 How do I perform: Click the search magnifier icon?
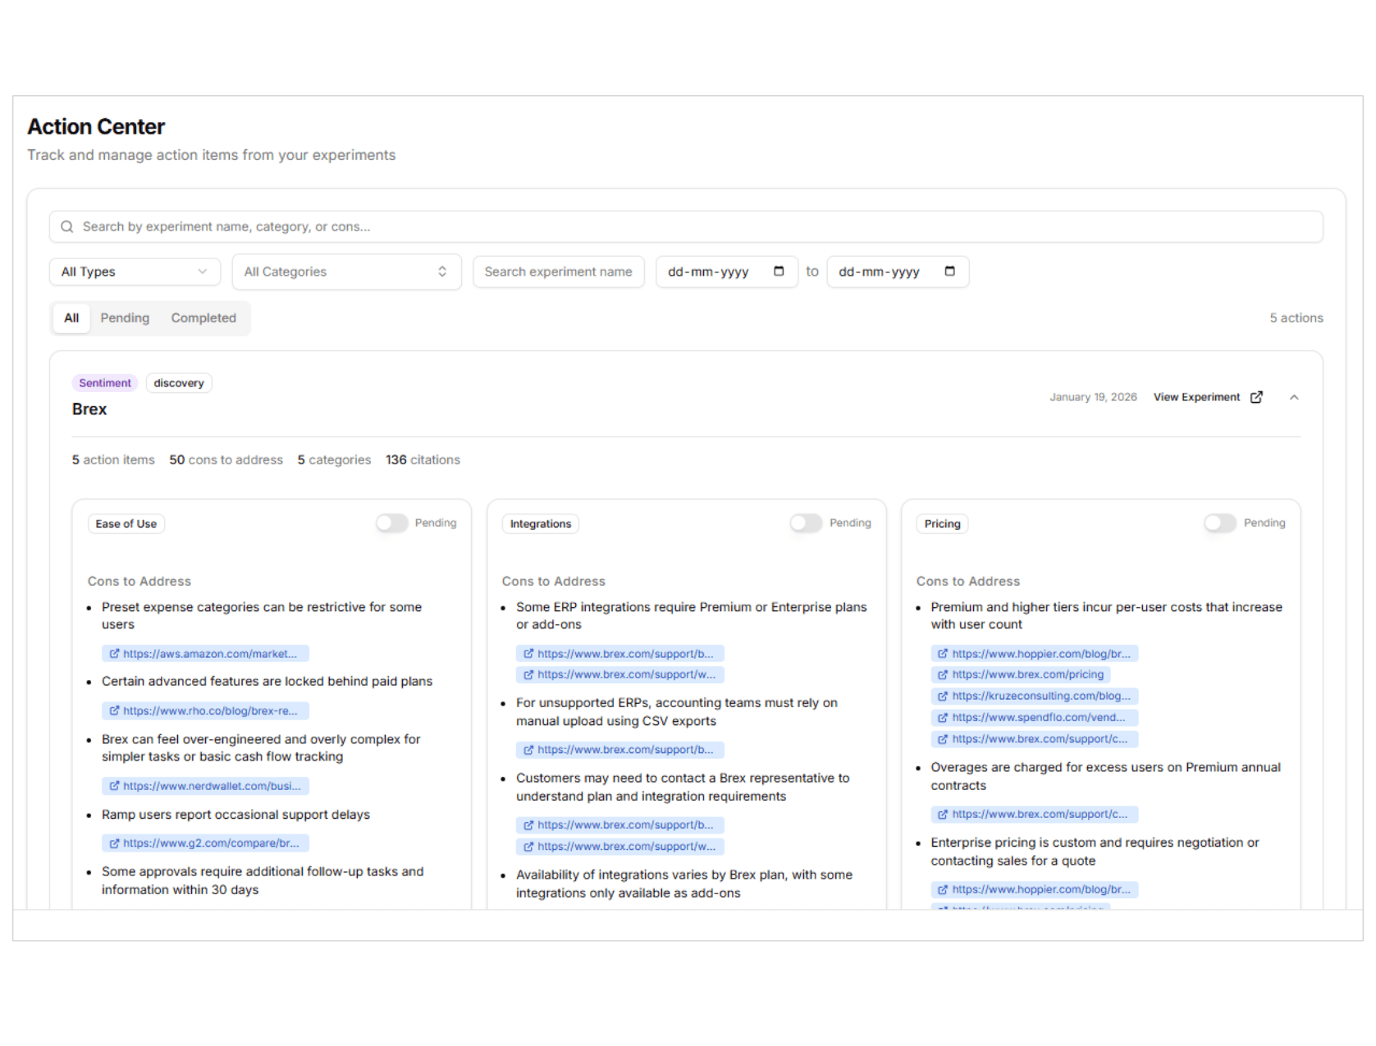[x=67, y=226]
